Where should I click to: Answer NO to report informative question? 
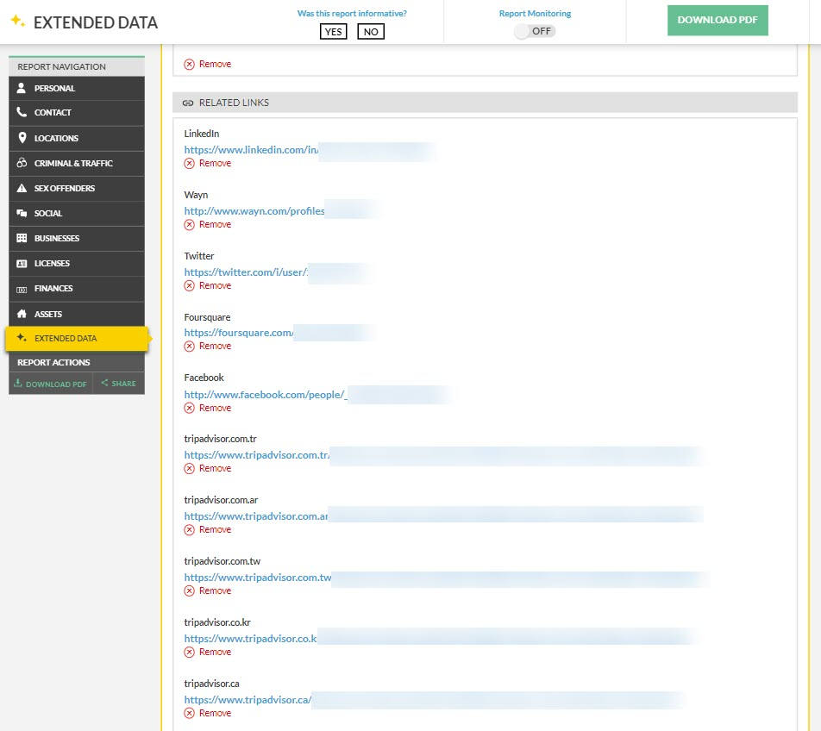pyautogui.click(x=371, y=31)
